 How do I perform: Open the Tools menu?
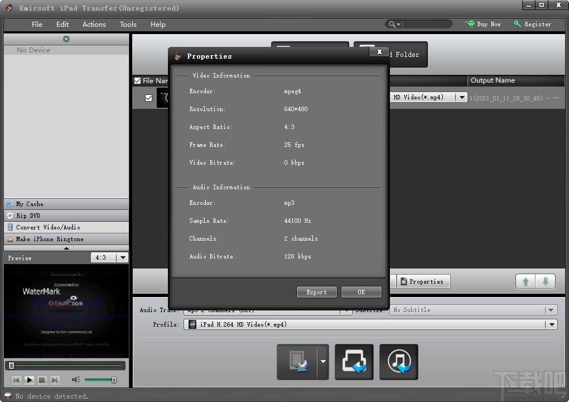tap(128, 25)
